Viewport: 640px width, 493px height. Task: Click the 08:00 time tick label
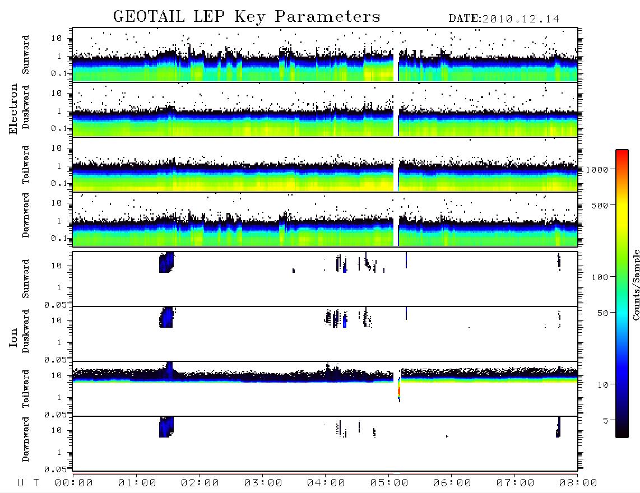[x=578, y=483]
